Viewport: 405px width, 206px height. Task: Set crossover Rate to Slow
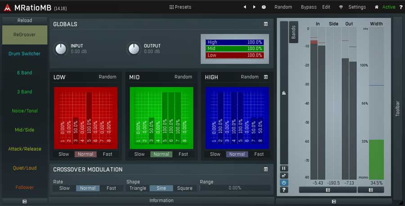pos(64,188)
